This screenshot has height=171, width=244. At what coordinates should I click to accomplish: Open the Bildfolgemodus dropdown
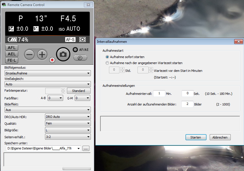point(48,73)
